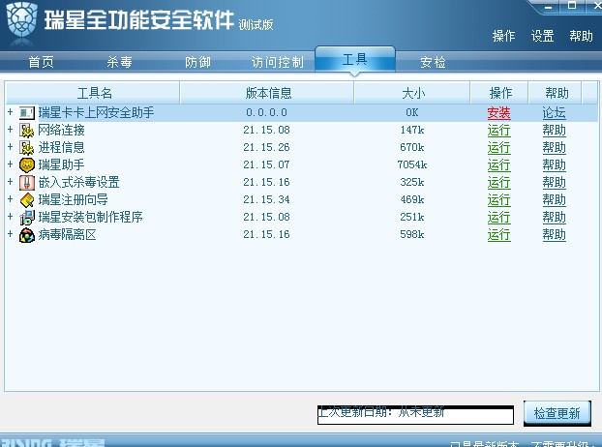This screenshot has width=602, height=447.
Task: Click version 21.15.34 cell
Action: click(266, 199)
